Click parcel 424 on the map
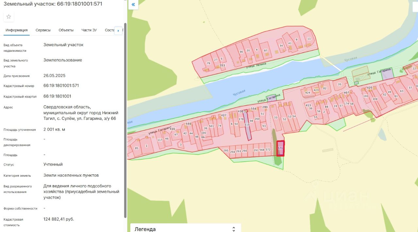Screen dimensions: 418x232 click(308, 93)
